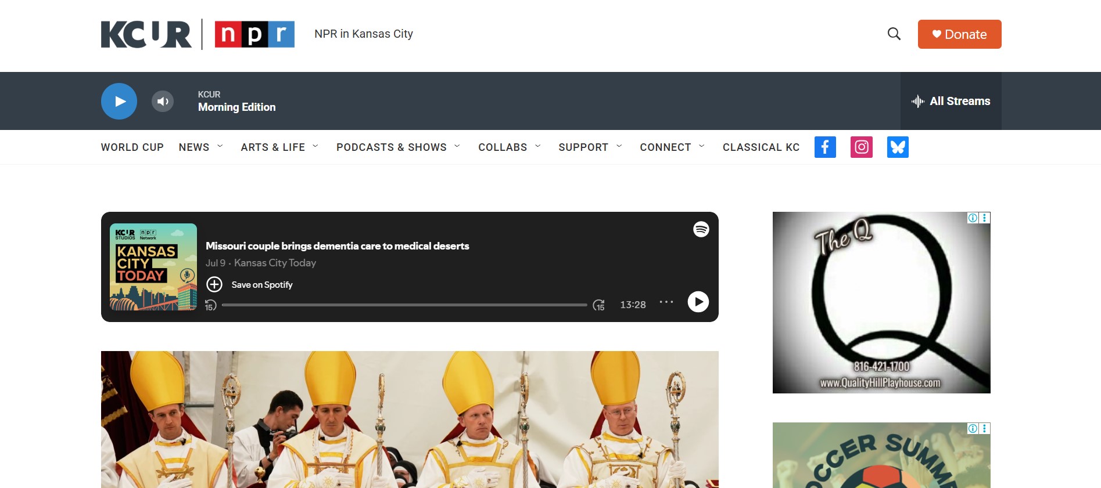Mute the live stream volume

click(163, 101)
